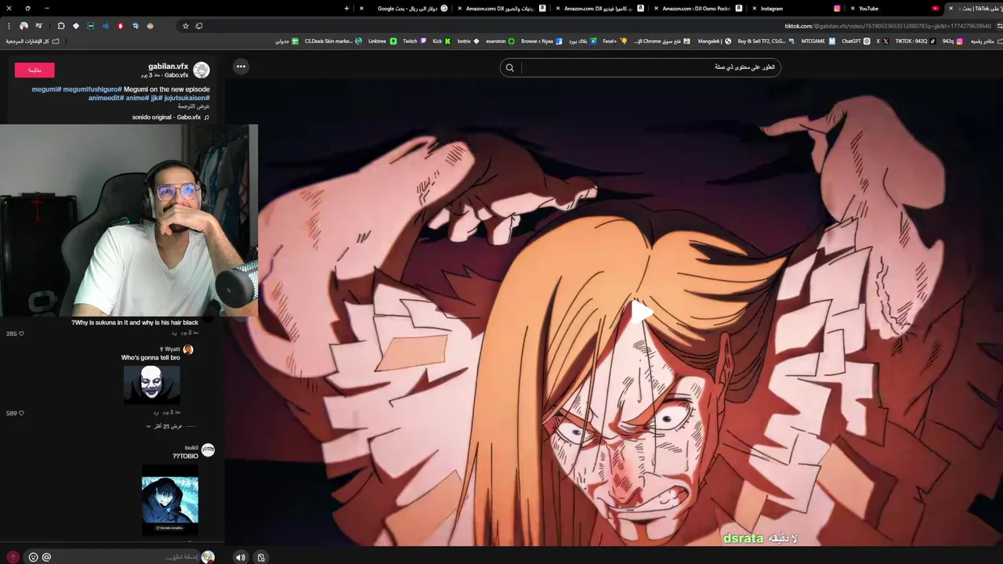
Task: Open the #megumifushiguro hashtag
Action: point(92,89)
